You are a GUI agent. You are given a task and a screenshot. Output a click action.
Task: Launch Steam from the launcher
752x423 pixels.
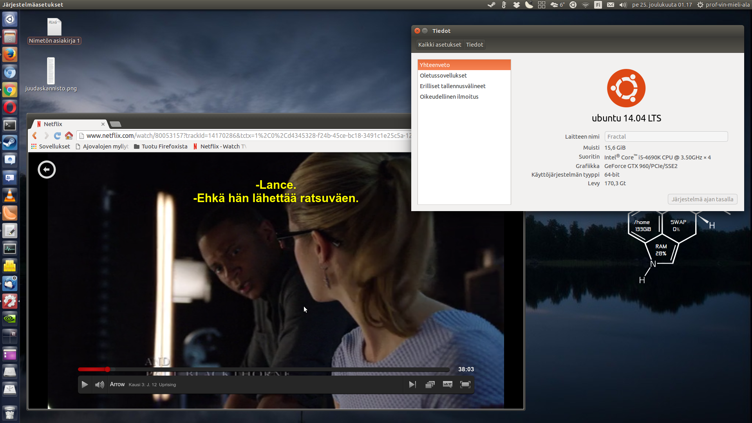[10, 143]
